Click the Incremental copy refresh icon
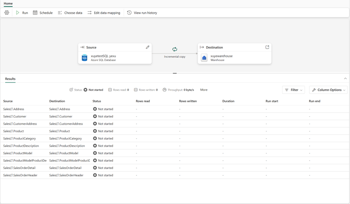350x204 pixels. (x=175, y=49)
